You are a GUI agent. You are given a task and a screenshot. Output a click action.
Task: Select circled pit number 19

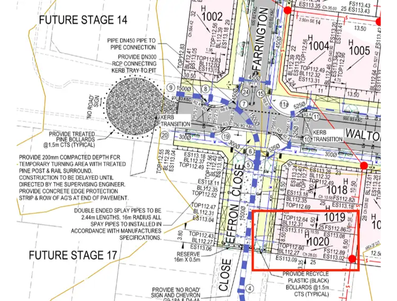226,136
